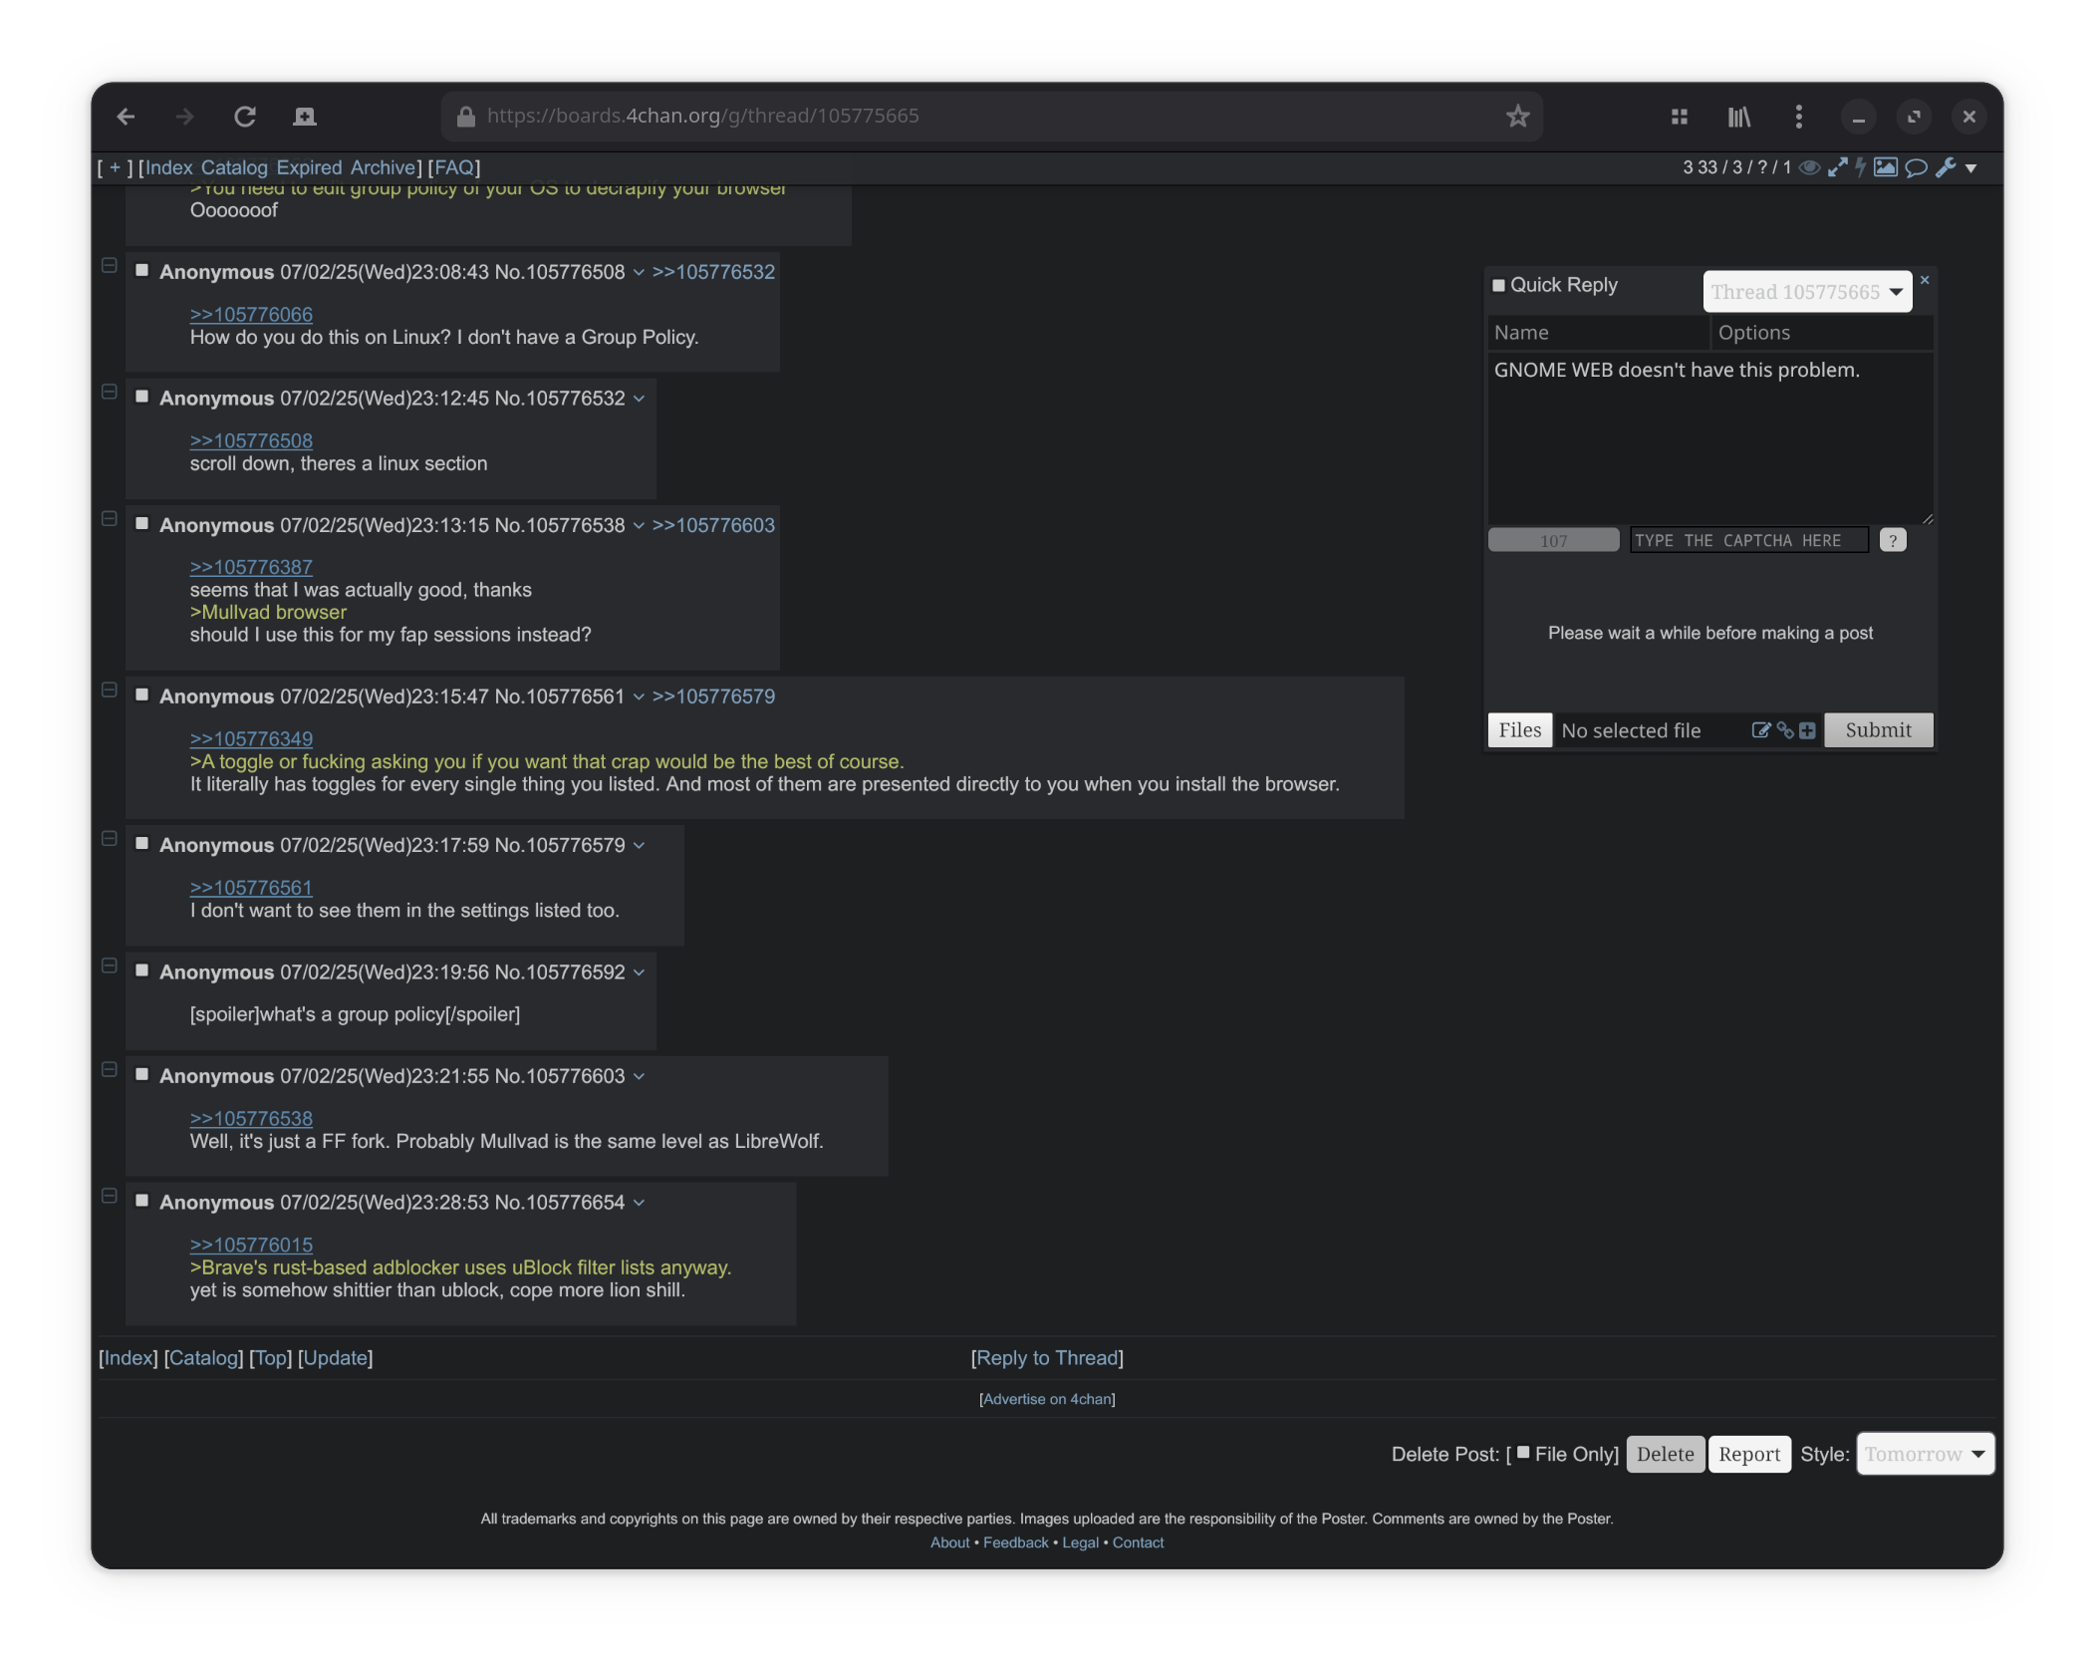This screenshot has width=2095, height=1670.
Task: Click the Report button
Action: click(1748, 1454)
